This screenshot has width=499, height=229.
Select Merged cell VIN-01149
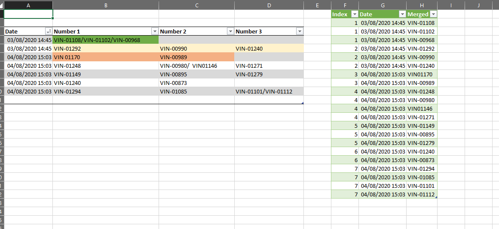point(422,126)
